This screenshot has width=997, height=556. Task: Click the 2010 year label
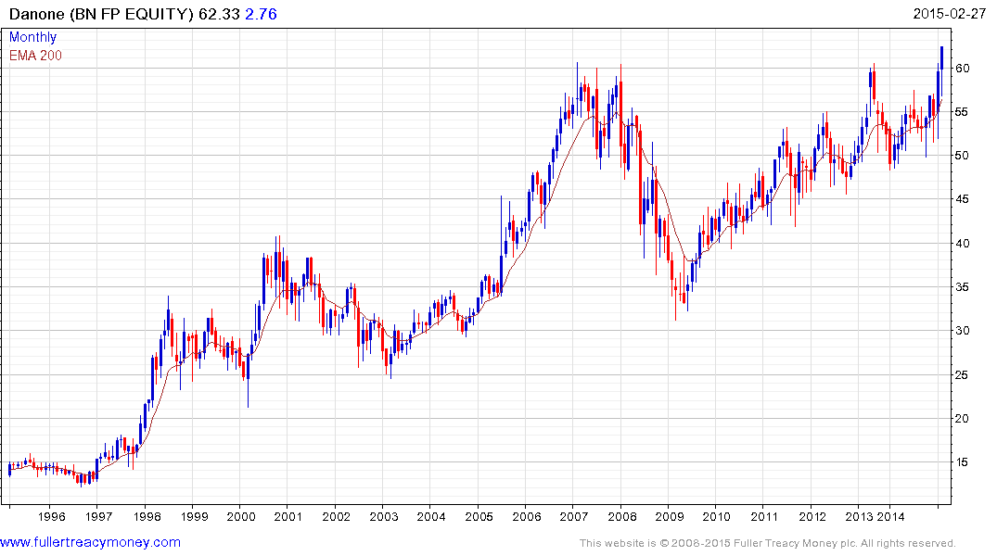(x=717, y=516)
